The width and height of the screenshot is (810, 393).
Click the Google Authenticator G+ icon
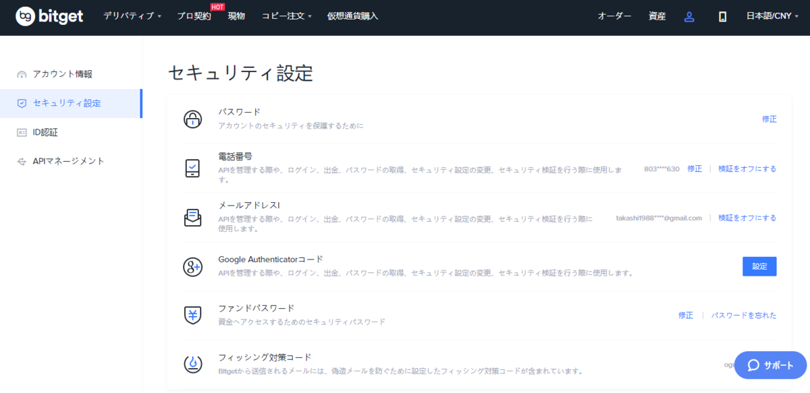coord(192,266)
